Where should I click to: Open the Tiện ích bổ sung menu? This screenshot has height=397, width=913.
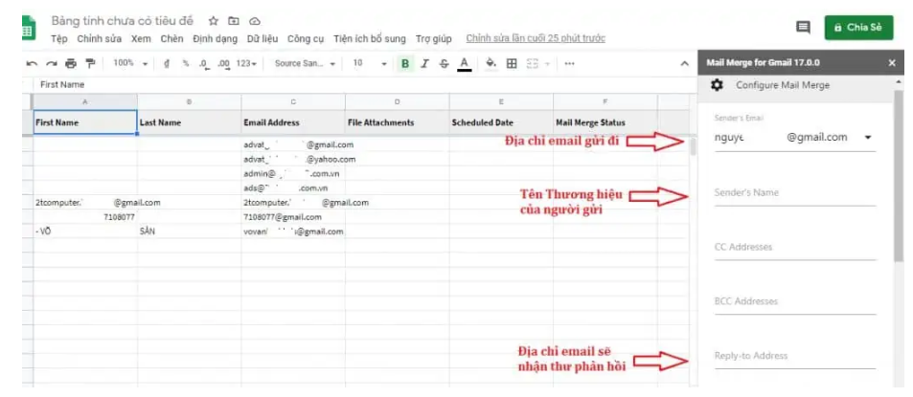pyautogui.click(x=370, y=39)
